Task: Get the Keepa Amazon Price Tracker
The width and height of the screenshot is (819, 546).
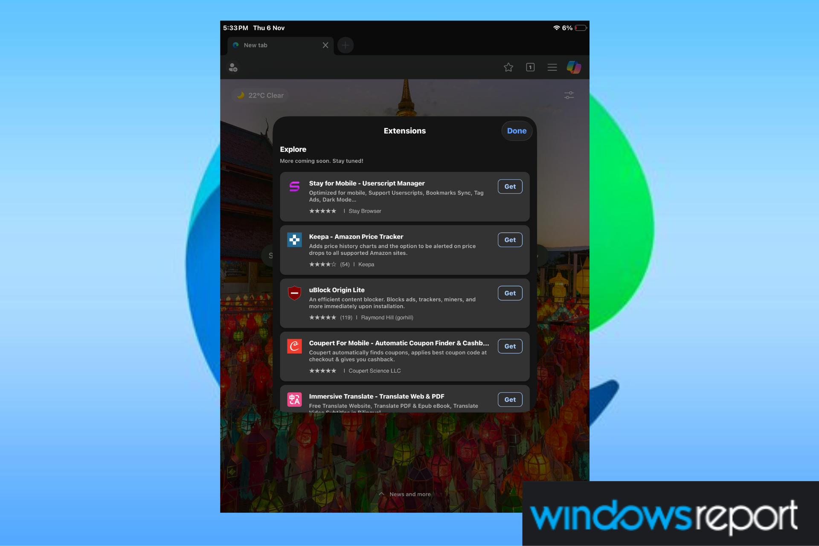Action: pyautogui.click(x=509, y=240)
